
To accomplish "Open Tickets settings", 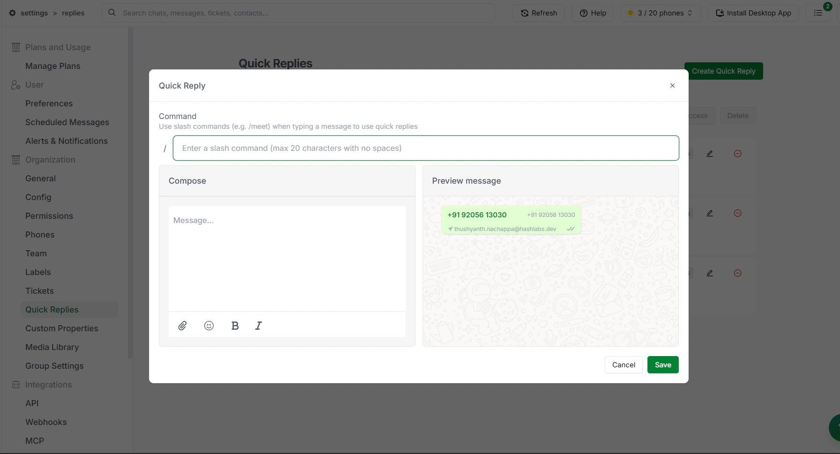I will click(40, 291).
